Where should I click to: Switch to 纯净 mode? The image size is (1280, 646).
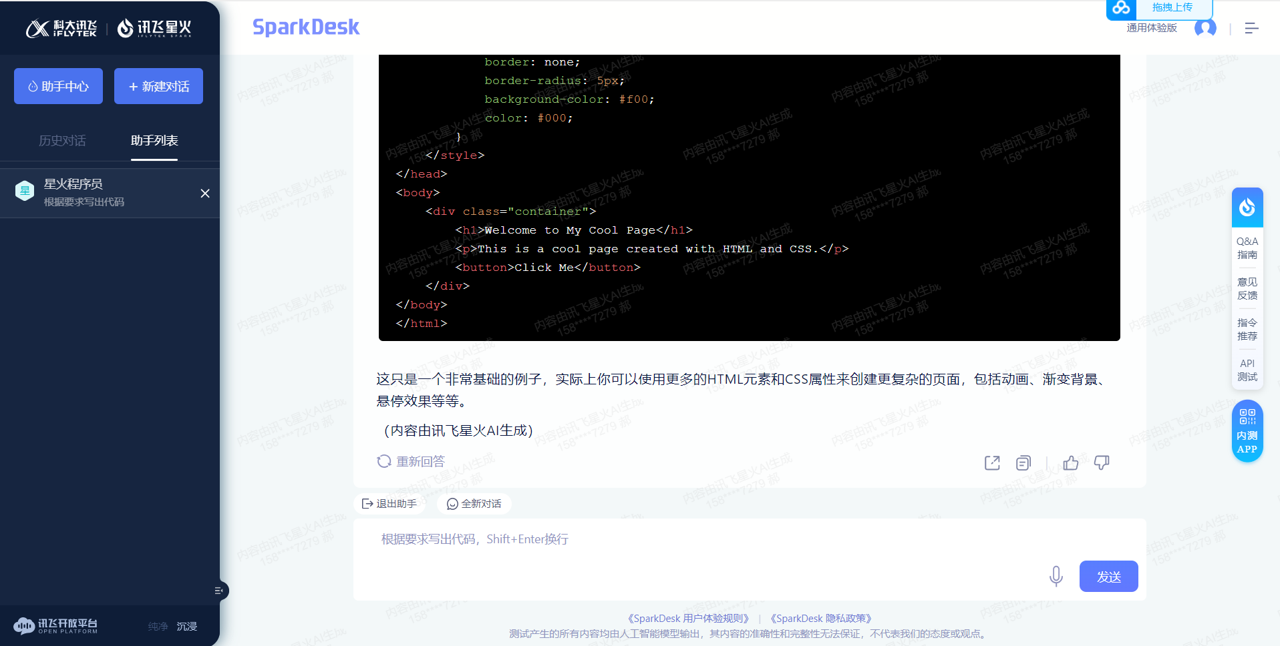tap(158, 627)
